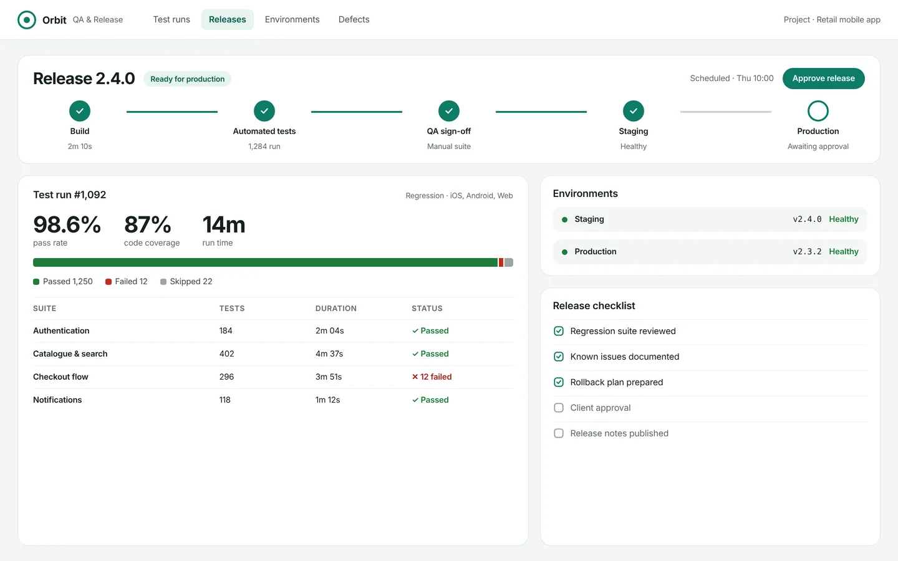Click the green passed segment of the results bar
Viewport: 898px width, 561px height.
(265, 262)
